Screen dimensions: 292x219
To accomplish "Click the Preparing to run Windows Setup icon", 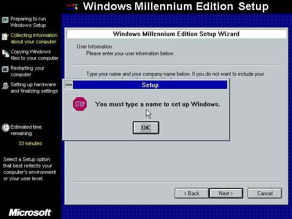I will point(5,20).
